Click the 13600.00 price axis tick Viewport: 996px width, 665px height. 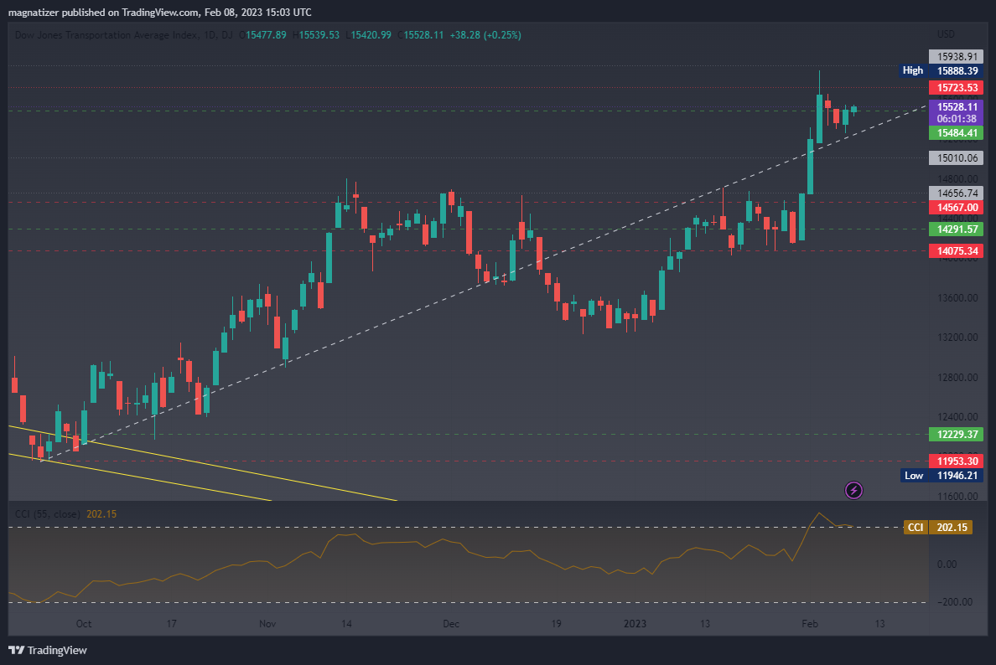957,297
